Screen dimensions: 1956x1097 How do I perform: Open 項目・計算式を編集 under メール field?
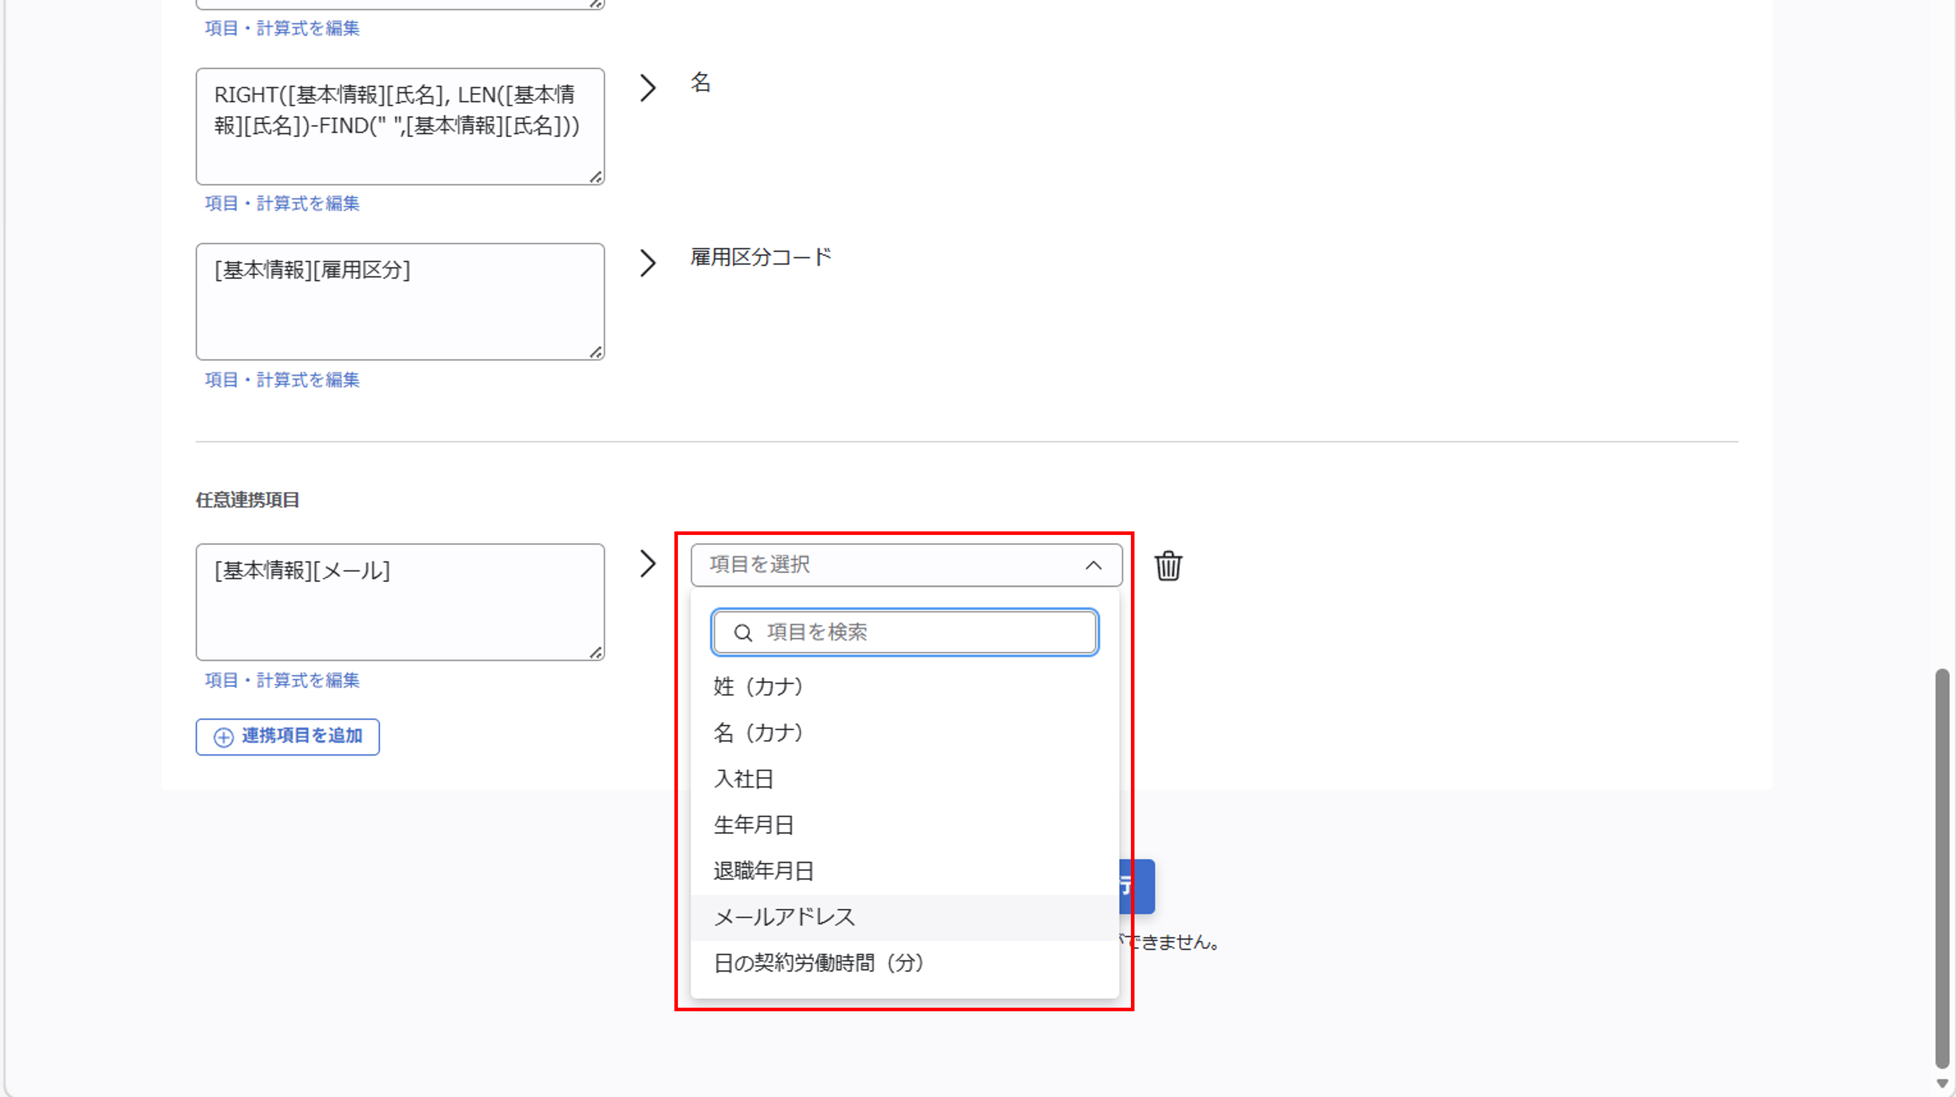(282, 680)
